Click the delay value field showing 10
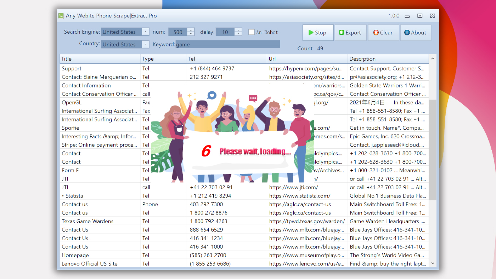Image resolution: width=496 pixels, height=279 pixels. [225, 32]
